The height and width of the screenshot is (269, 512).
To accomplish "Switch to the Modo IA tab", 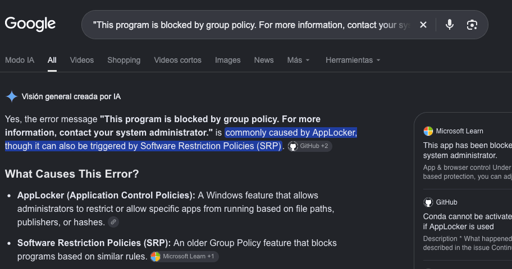I will pos(20,60).
